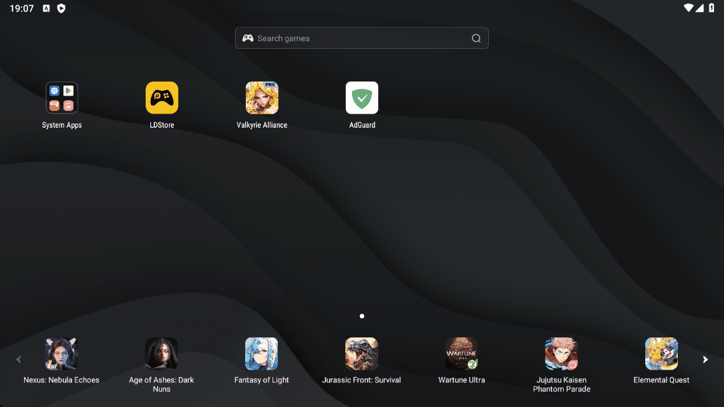The width and height of the screenshot is (724, 407).
Task: Click the Search games input field
Action: click(354, 38)
